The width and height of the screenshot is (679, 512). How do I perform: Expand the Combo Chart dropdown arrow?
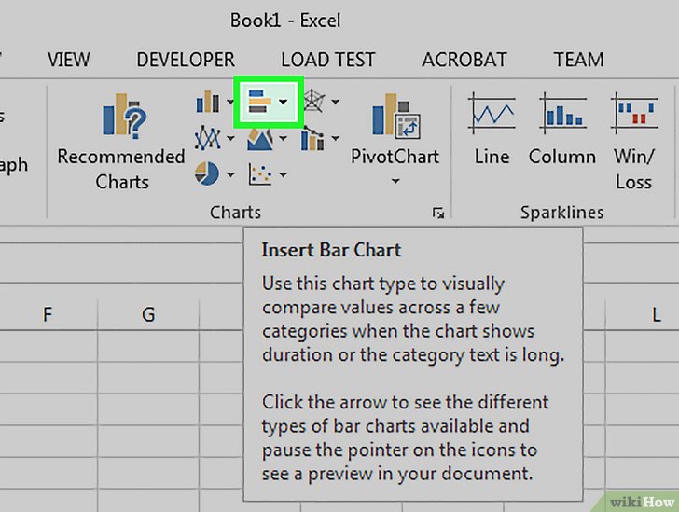tap(336, 139)
